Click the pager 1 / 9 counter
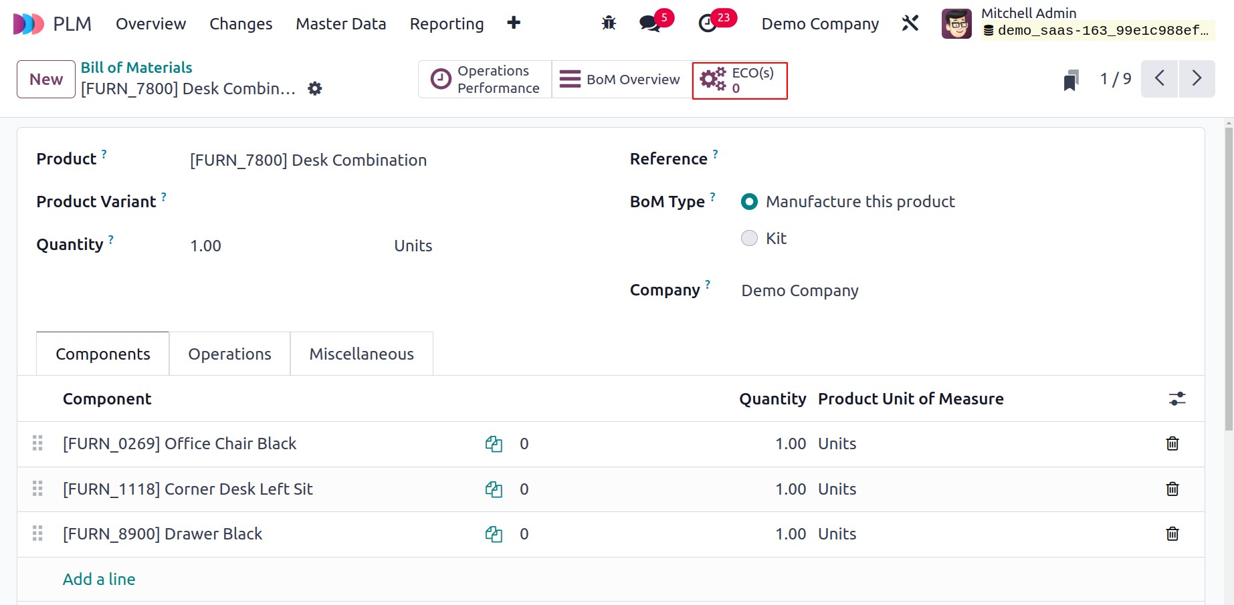 [1116, 79]
